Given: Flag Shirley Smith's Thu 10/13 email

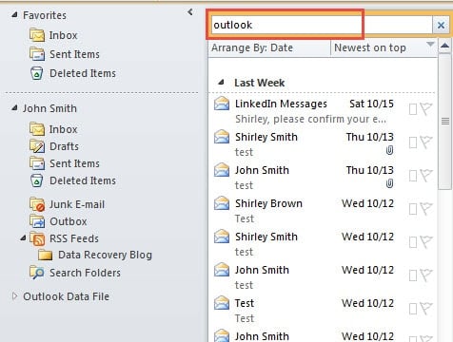Looking at the screenshot, I should [426, 142].
